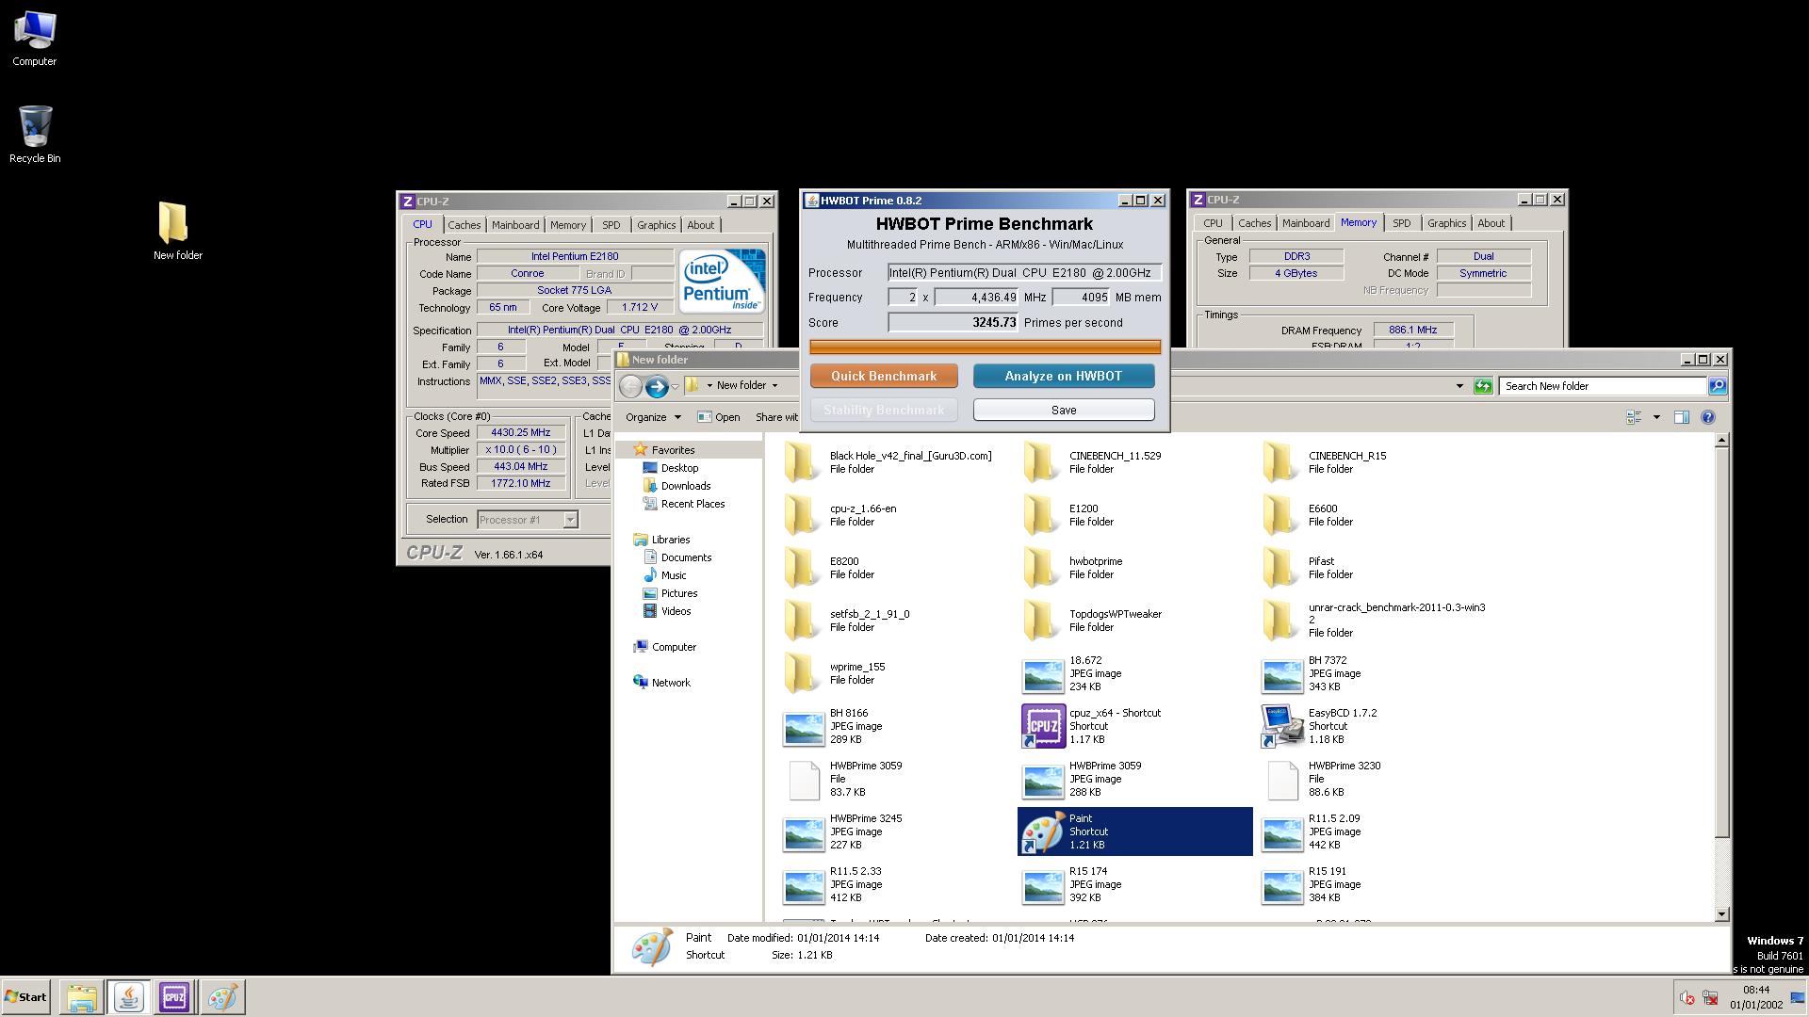
Task: Click the Start button on taskbar
Action: click(26, 997)
